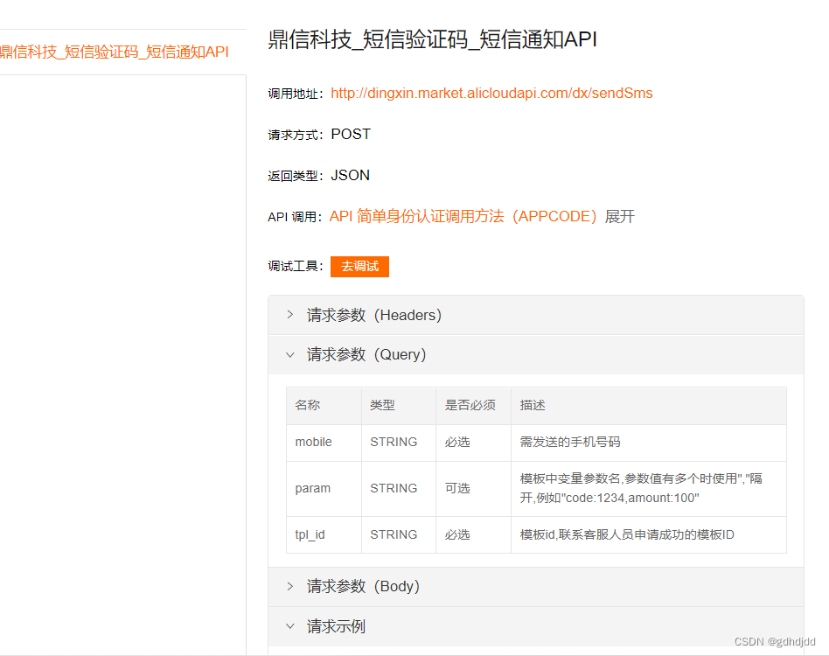Click the 返回类型 label
The width and height of the screenshot is (829, 656).
296,176
